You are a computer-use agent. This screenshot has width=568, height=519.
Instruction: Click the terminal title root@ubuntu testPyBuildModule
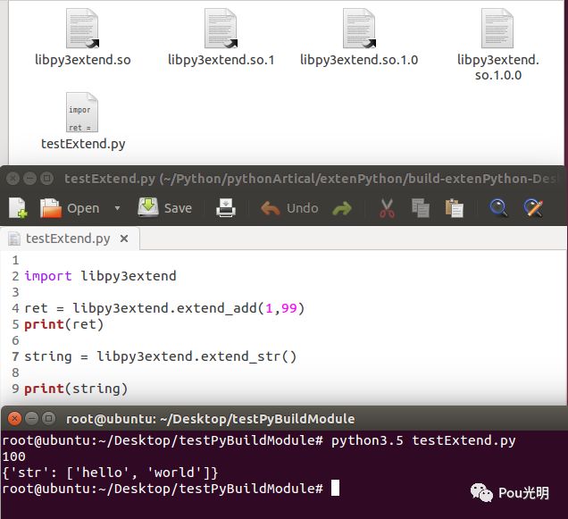[x=210, y=419]
